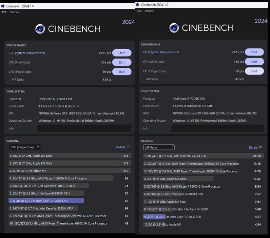
Task: Click the Cinebench app icon in right title bar
Action: (x=137, y=5)
